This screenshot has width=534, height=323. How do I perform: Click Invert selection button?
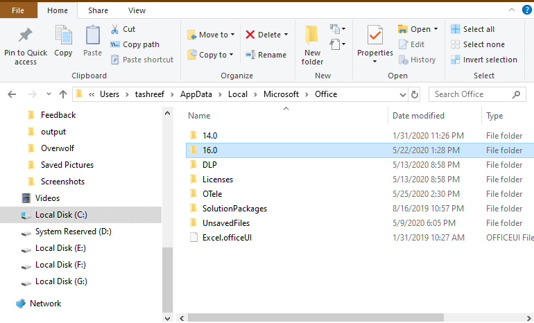[x=483, y=60]
